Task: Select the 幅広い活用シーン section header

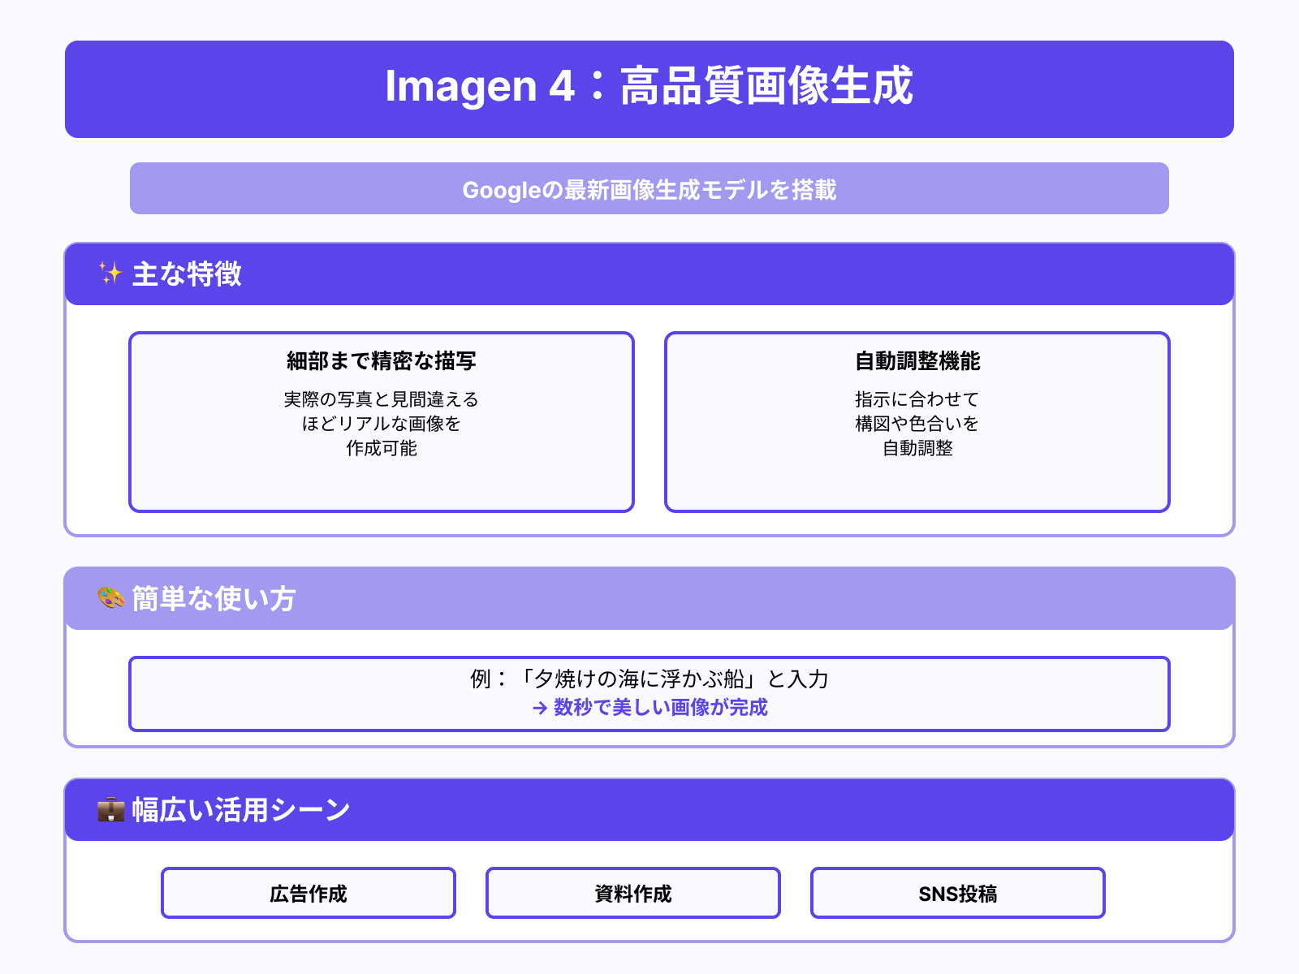Action: pyautogui.click(x=649, y=809)
